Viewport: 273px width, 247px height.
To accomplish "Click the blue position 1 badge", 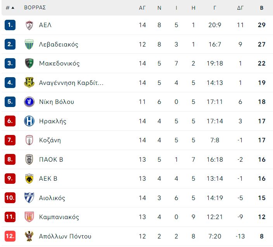I will (10, 25).
